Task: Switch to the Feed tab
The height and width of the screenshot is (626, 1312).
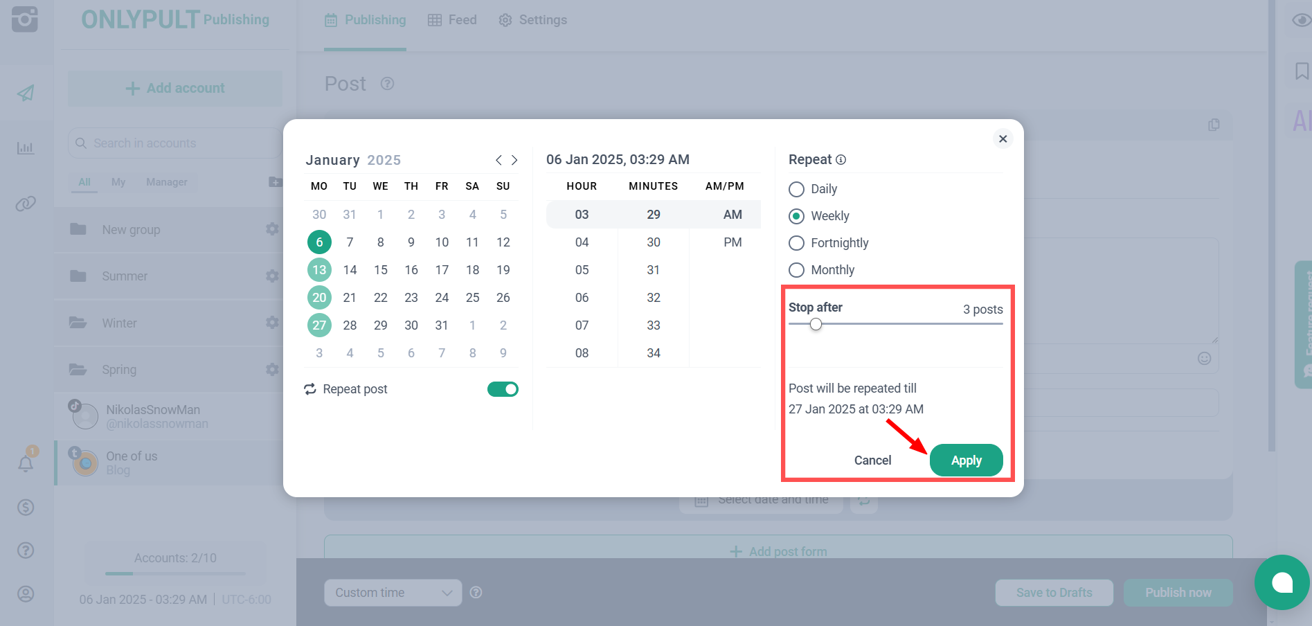Action: pos(452,20)
